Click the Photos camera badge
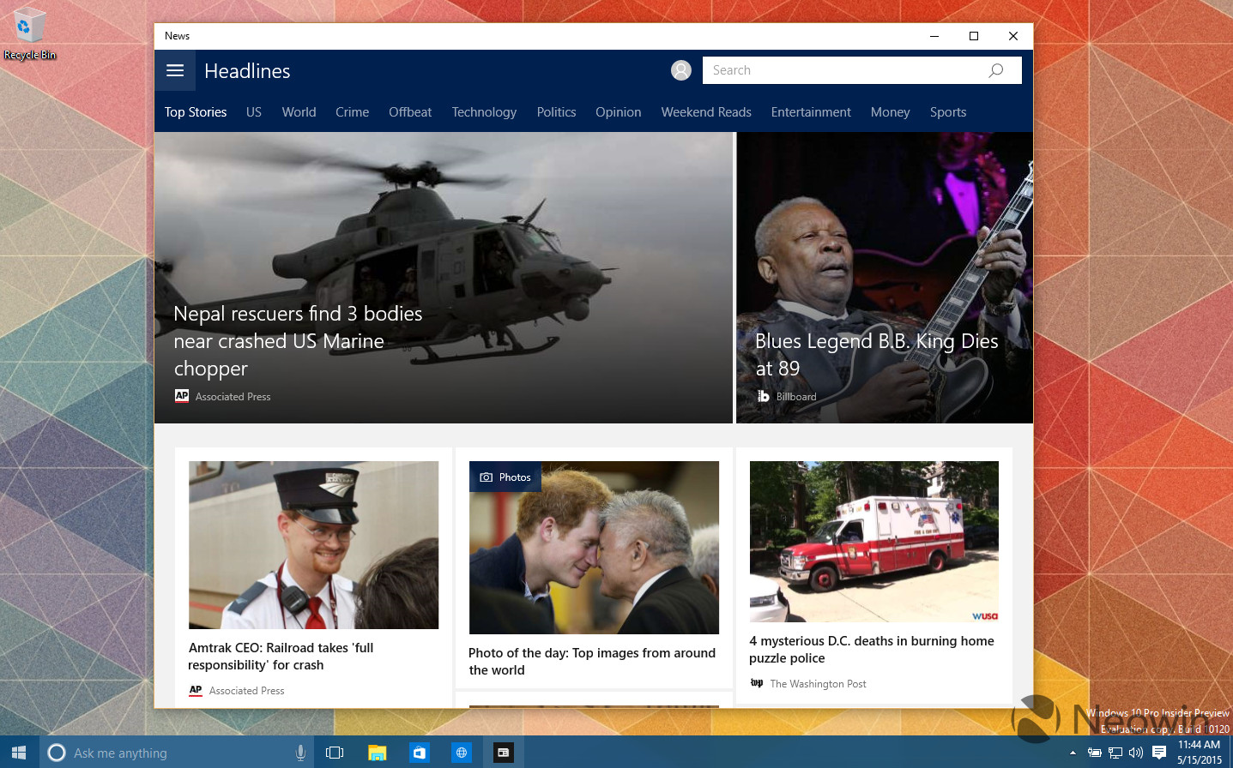The height and width of the screenshot is (768, 1233). point(505,477)
